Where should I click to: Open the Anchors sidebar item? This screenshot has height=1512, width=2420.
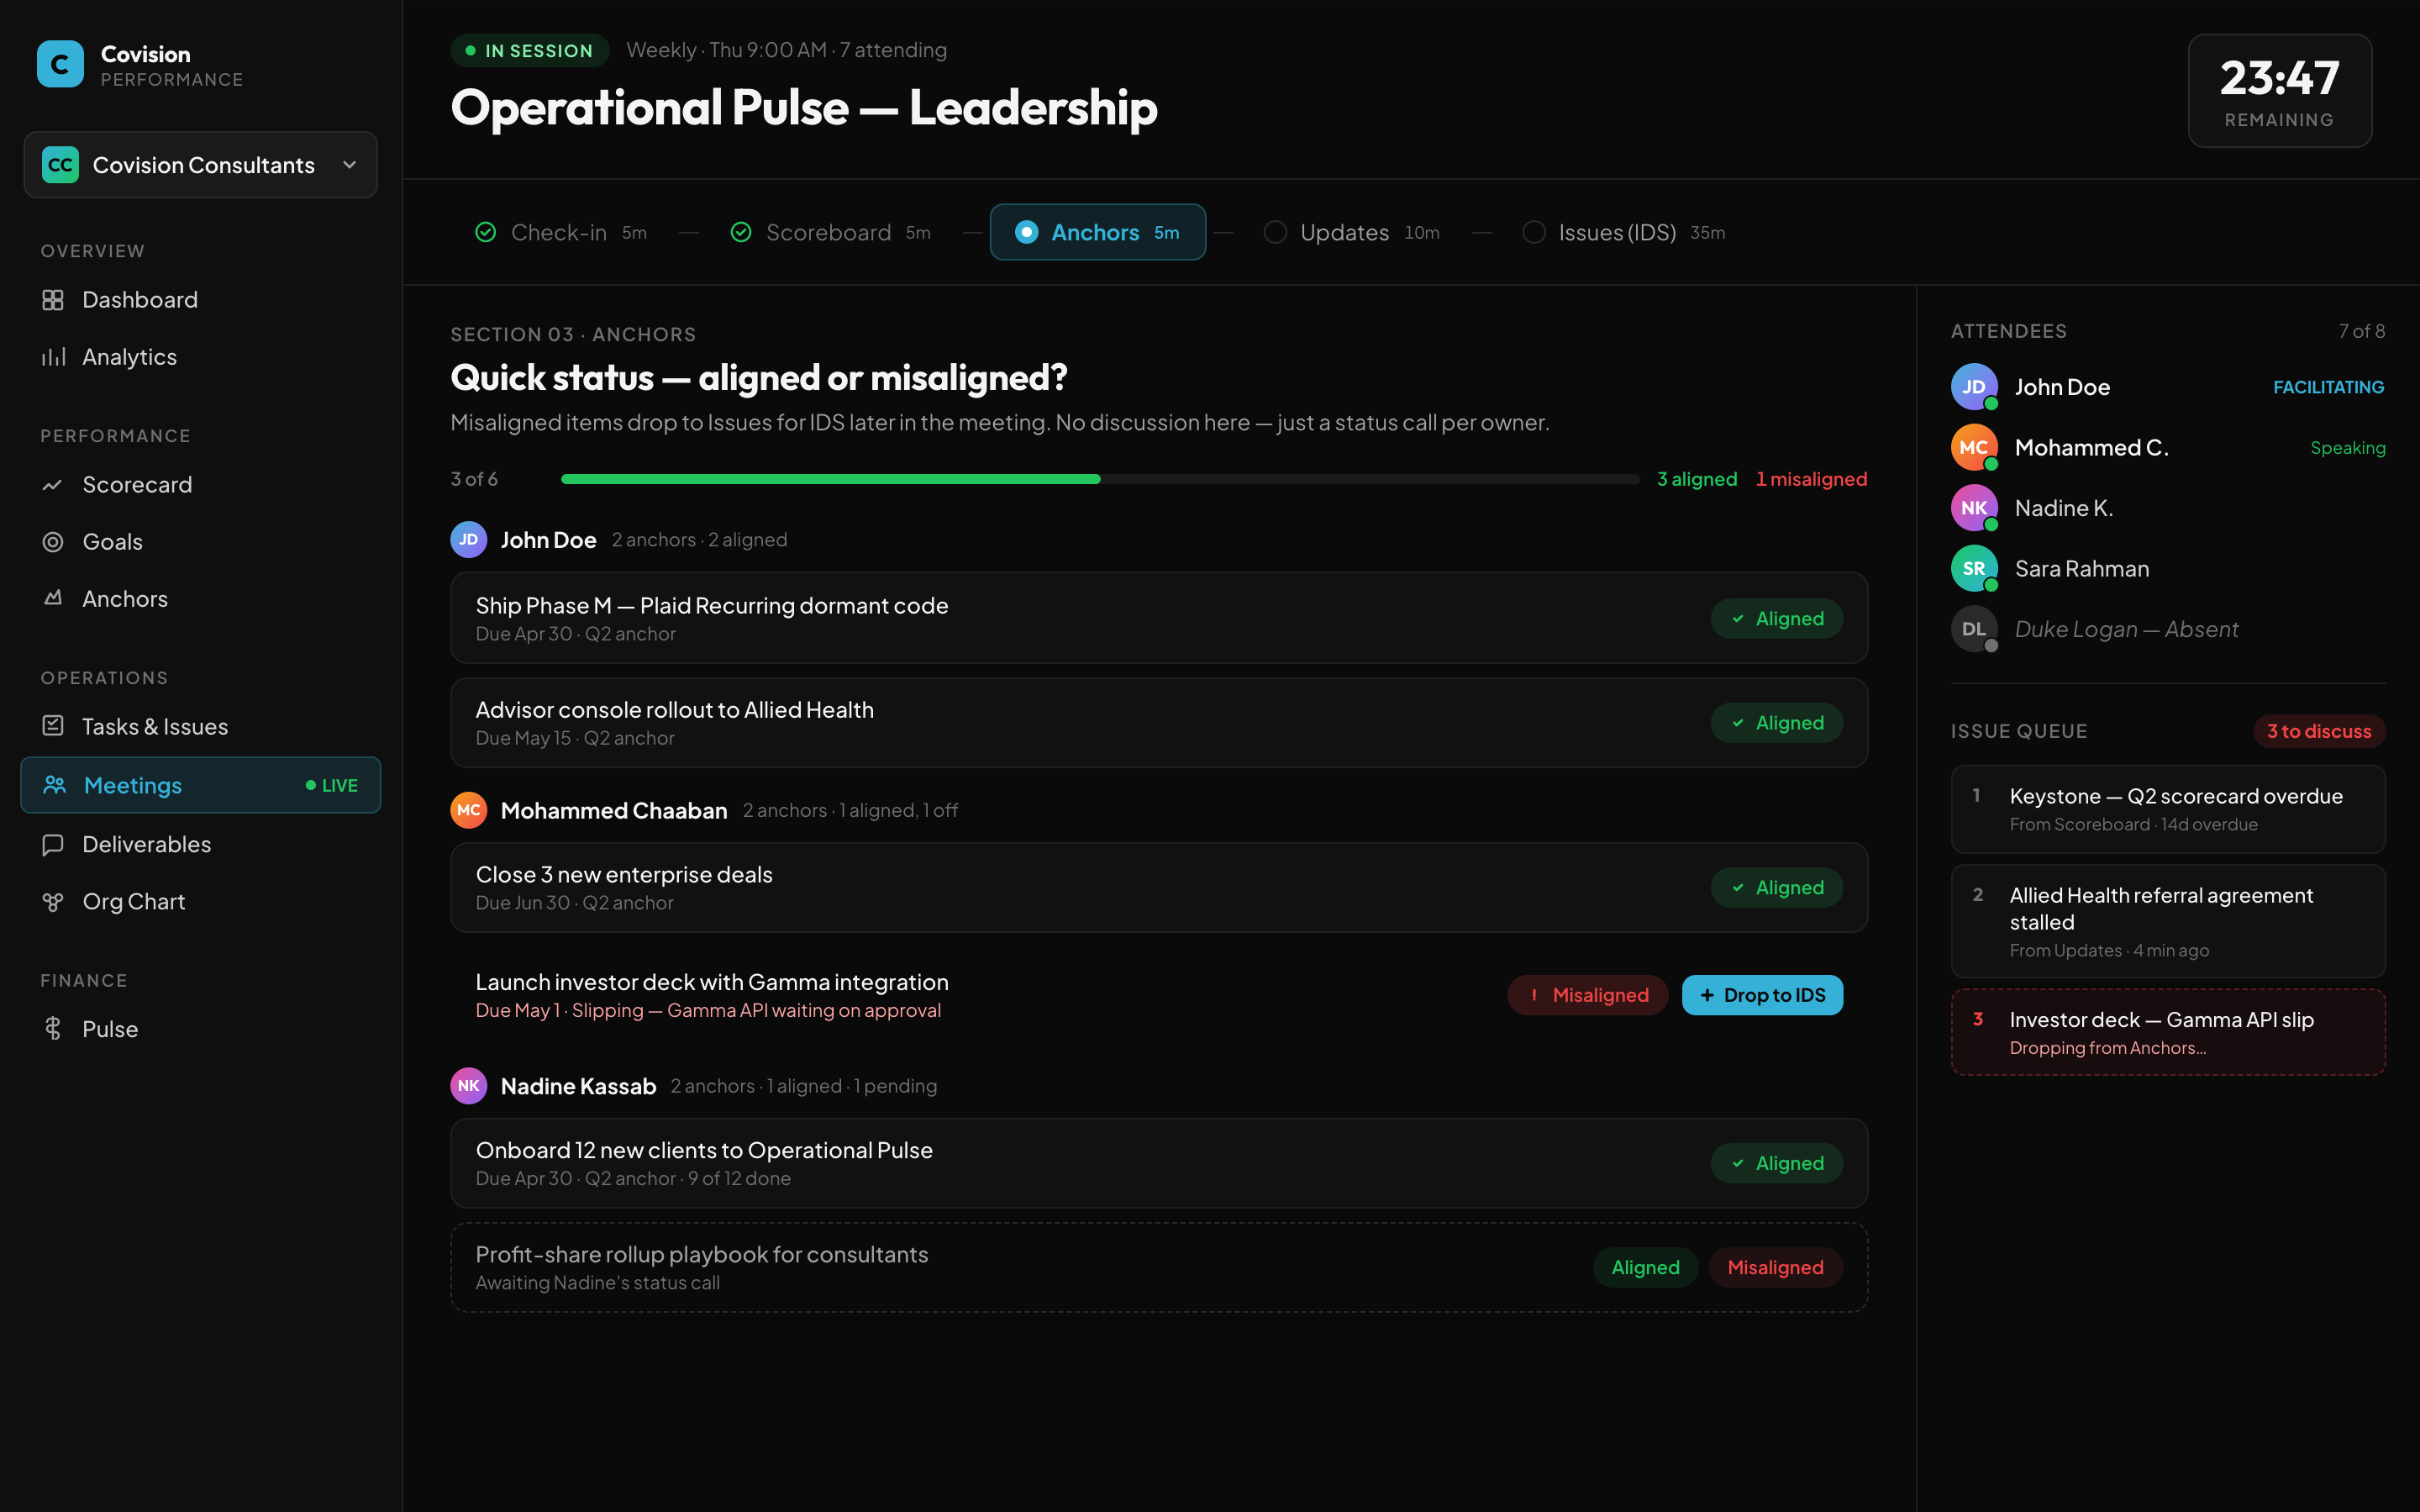coord(124,598)
